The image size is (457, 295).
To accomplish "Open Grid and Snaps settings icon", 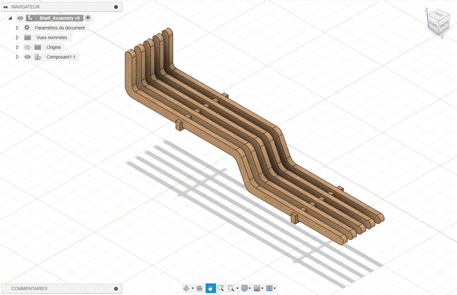I will pyautogui.click(x=257, y=288).
